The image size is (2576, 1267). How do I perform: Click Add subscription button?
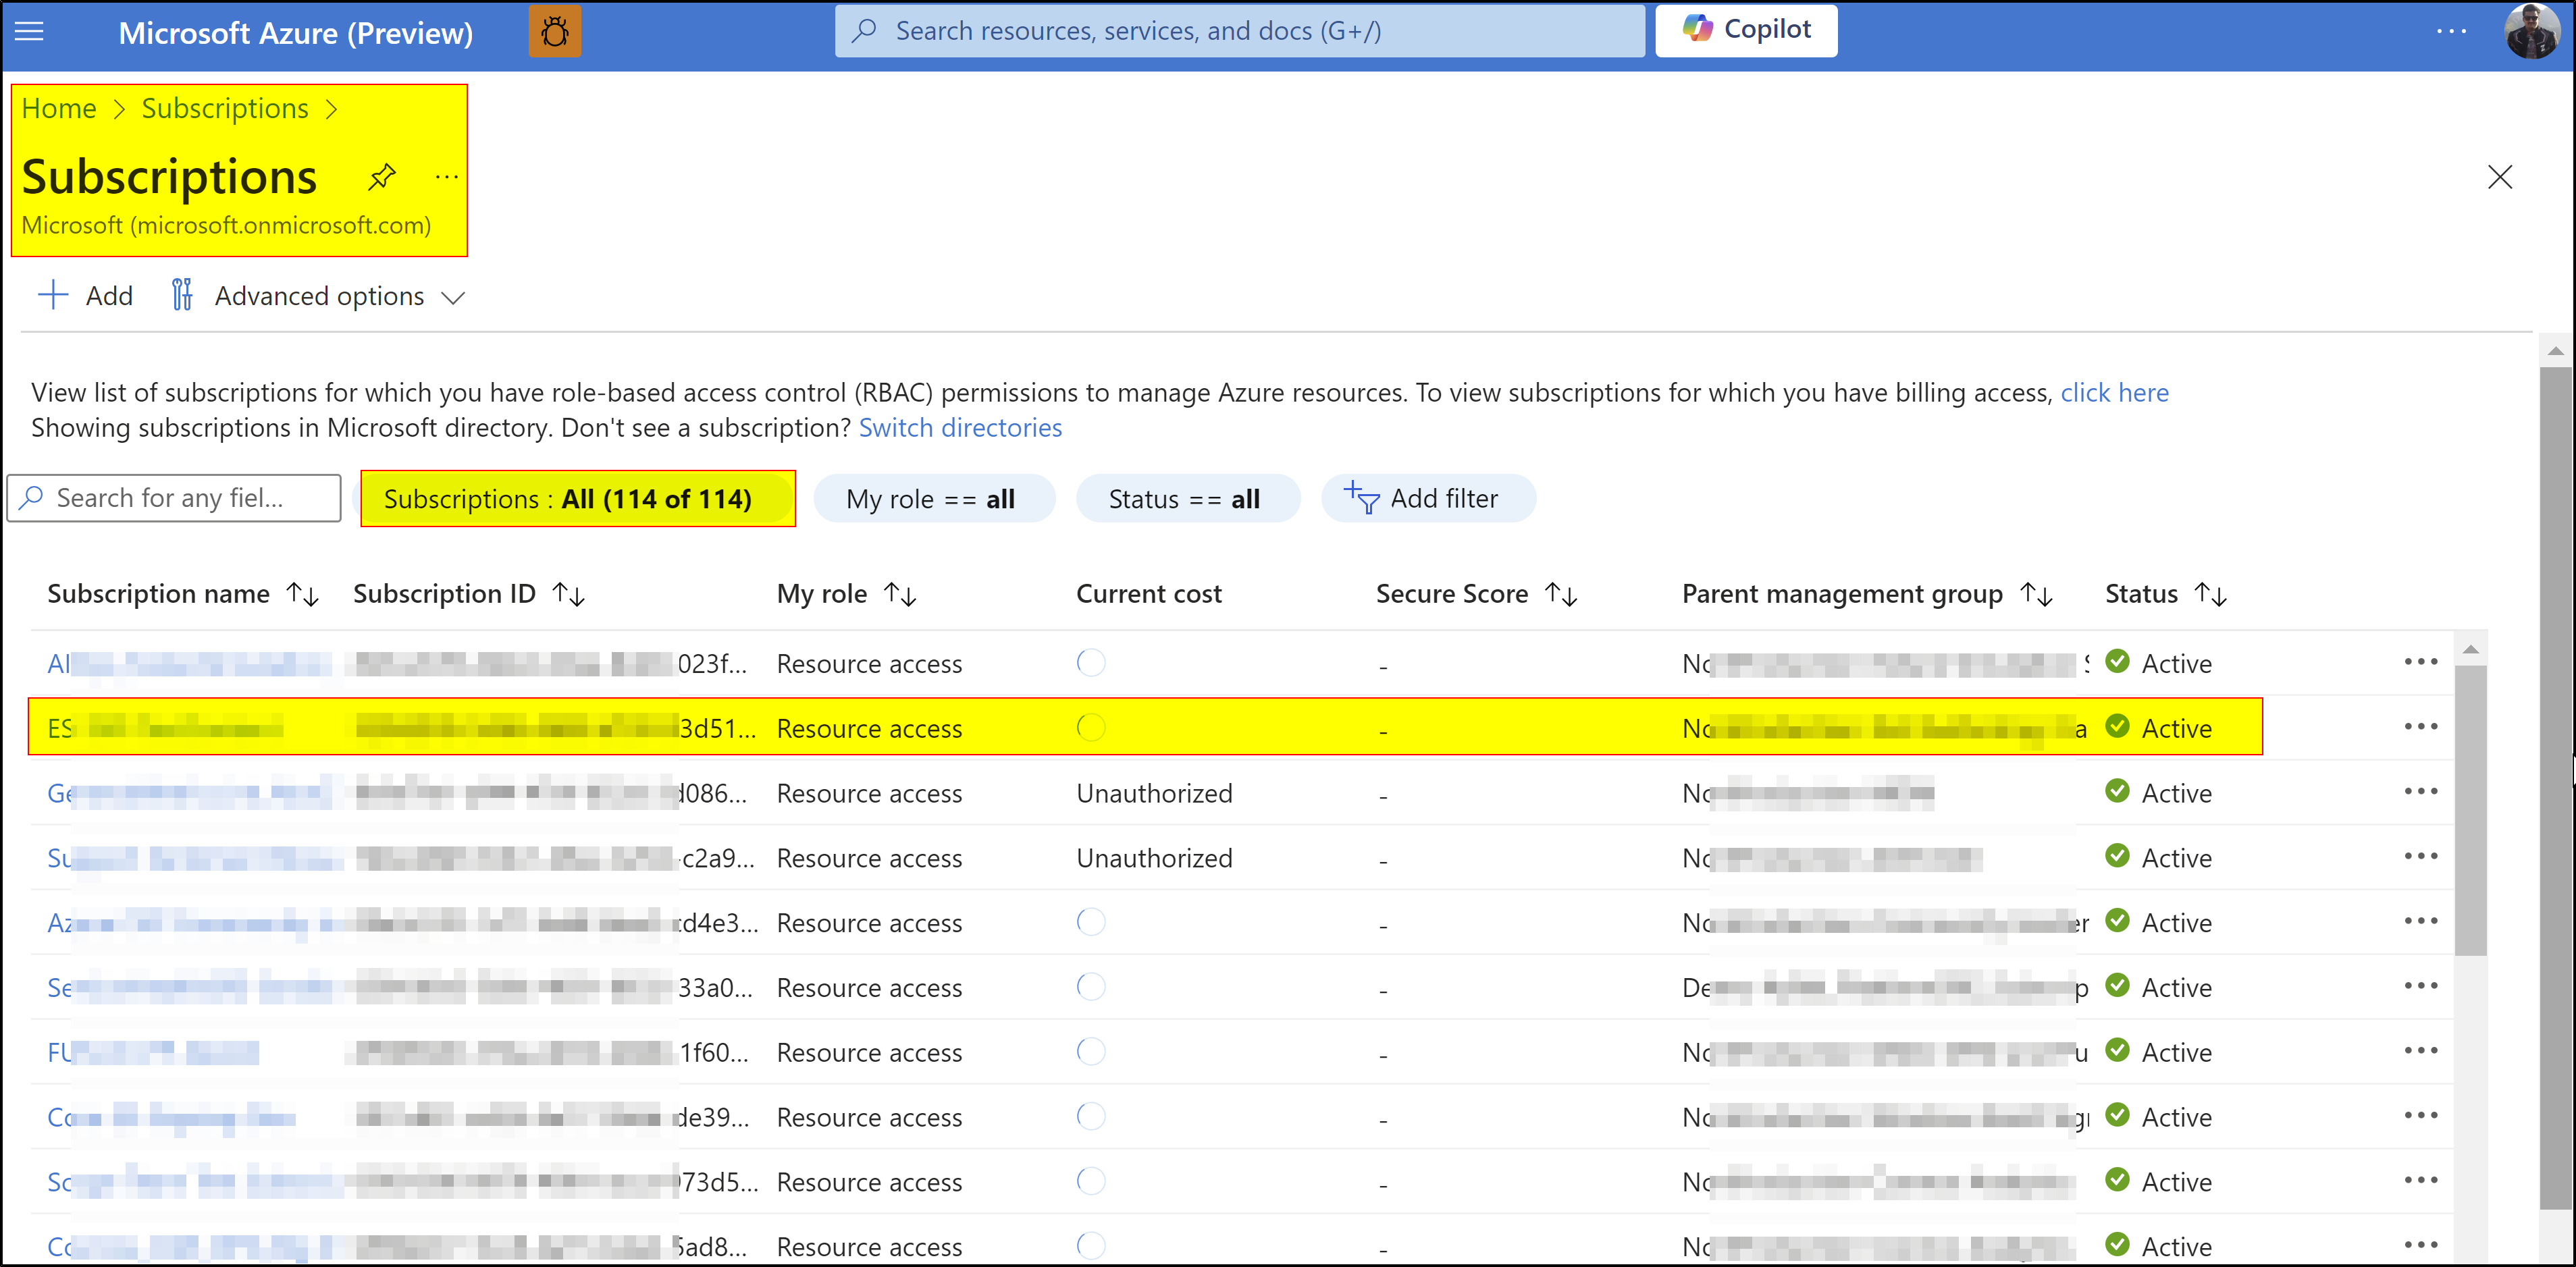click(x=86, y=296)
